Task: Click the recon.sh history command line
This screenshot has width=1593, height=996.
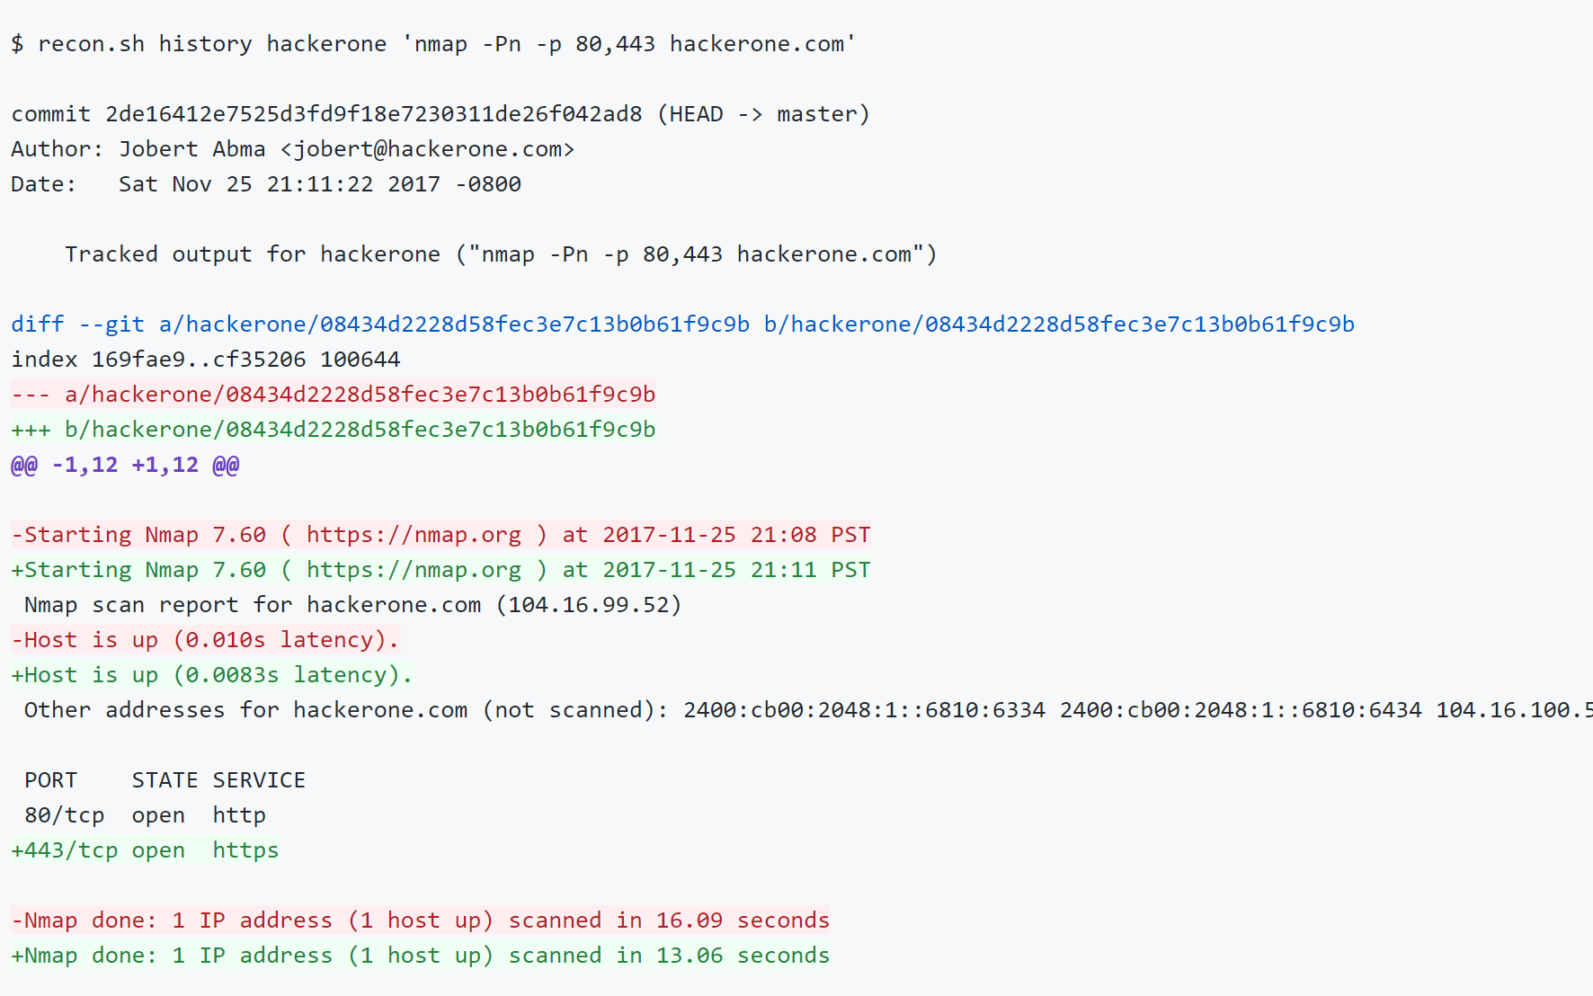Action: pyautogui.click(x=432, y=44)
